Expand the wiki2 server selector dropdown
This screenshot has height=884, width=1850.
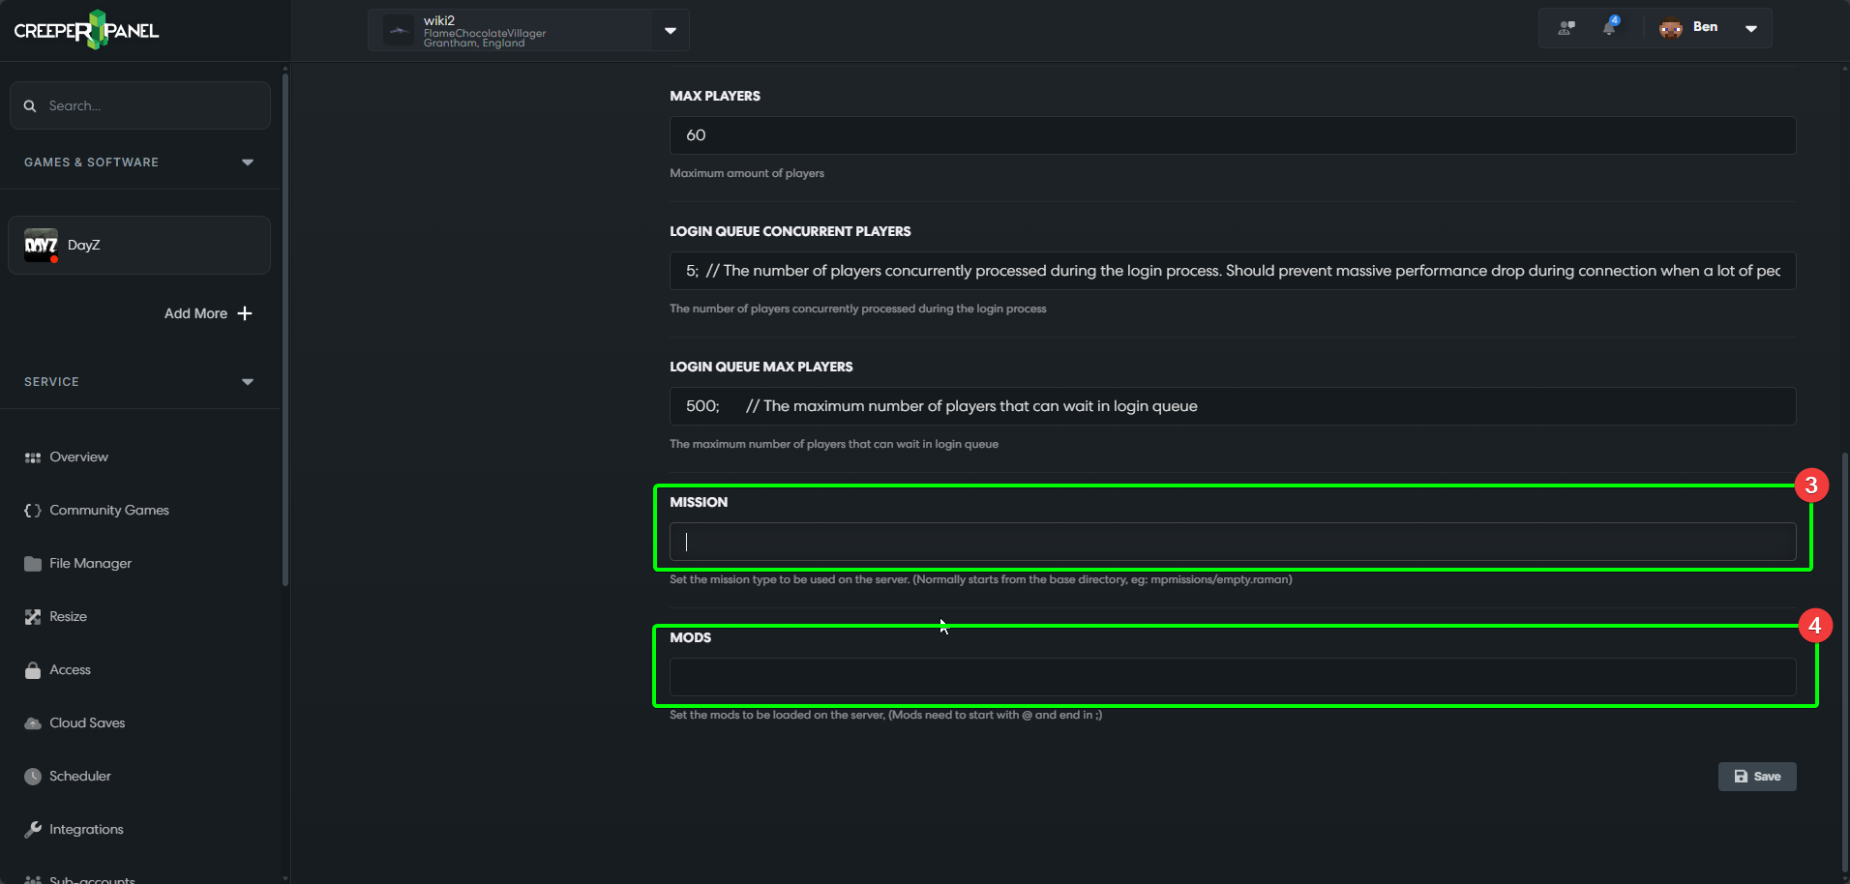670,30
